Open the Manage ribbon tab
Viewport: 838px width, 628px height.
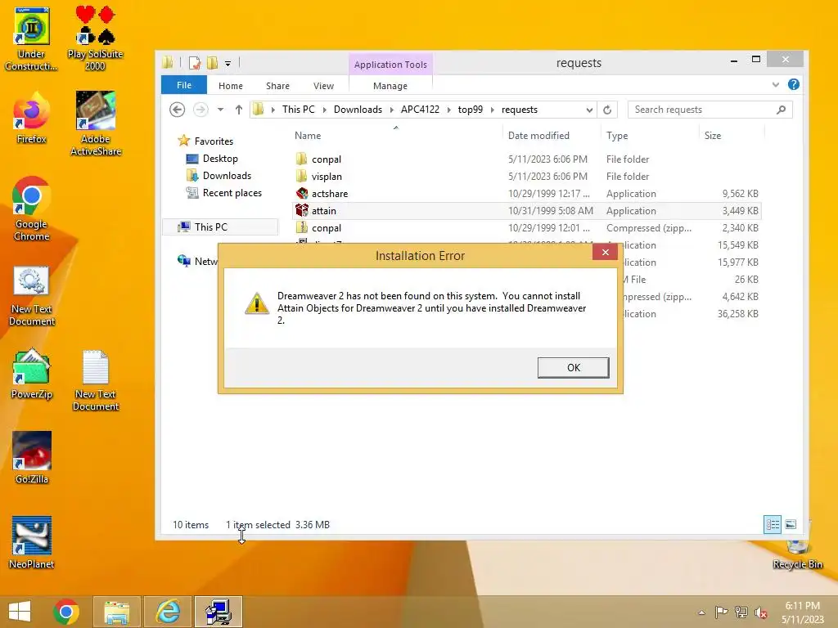click(x=390, y=86)
